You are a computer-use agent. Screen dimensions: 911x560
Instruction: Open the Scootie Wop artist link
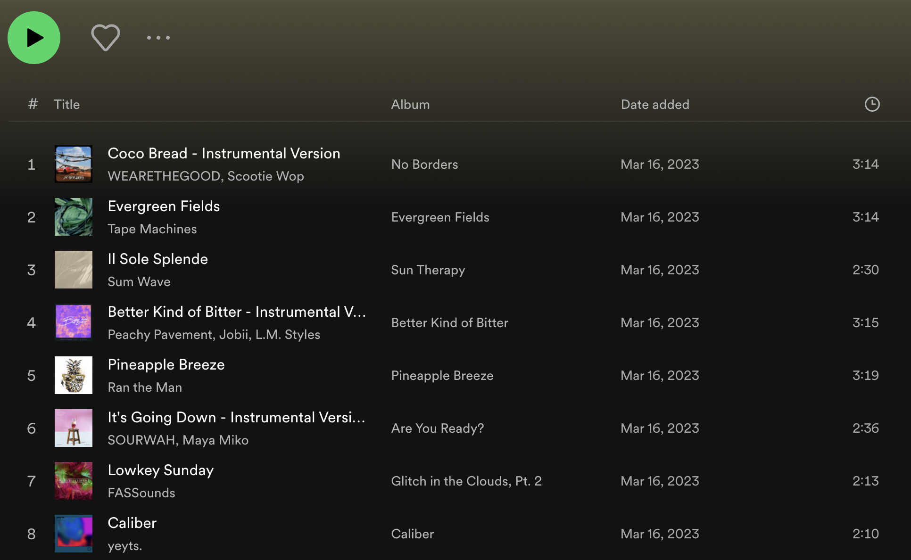coord(265,176)
